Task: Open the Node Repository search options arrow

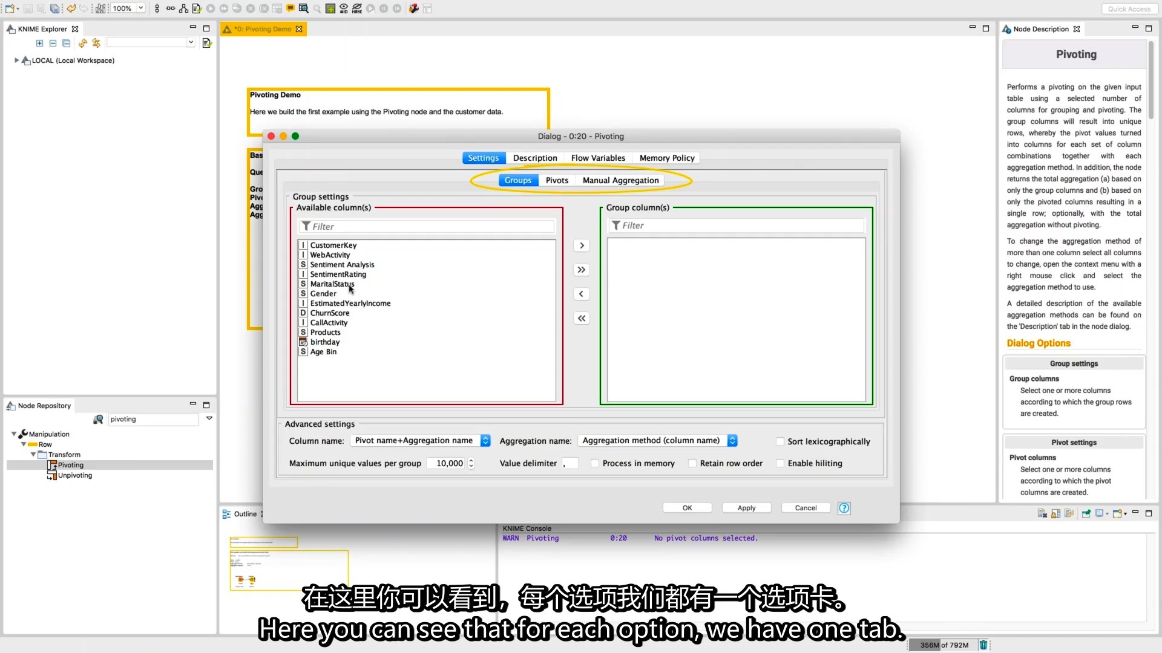Action: (x=209, y=418)
